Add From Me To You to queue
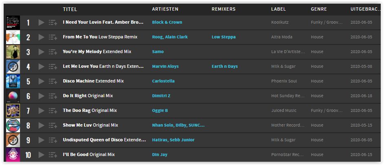 point(53,37)
